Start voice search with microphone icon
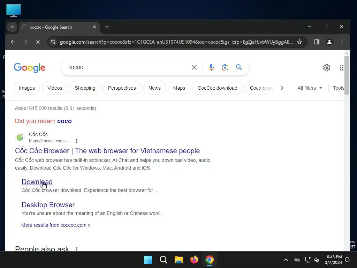The width and height of the screenshot is (357, 268). (211, 67)
